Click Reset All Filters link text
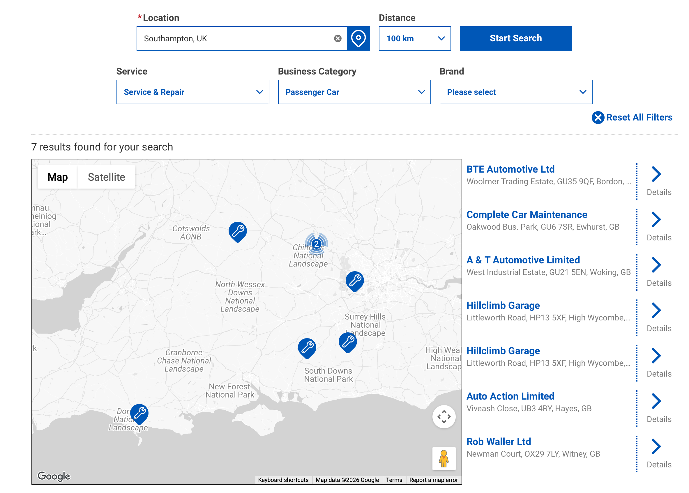The width and height of the screenshot is (689, 493). click(639, 118)
